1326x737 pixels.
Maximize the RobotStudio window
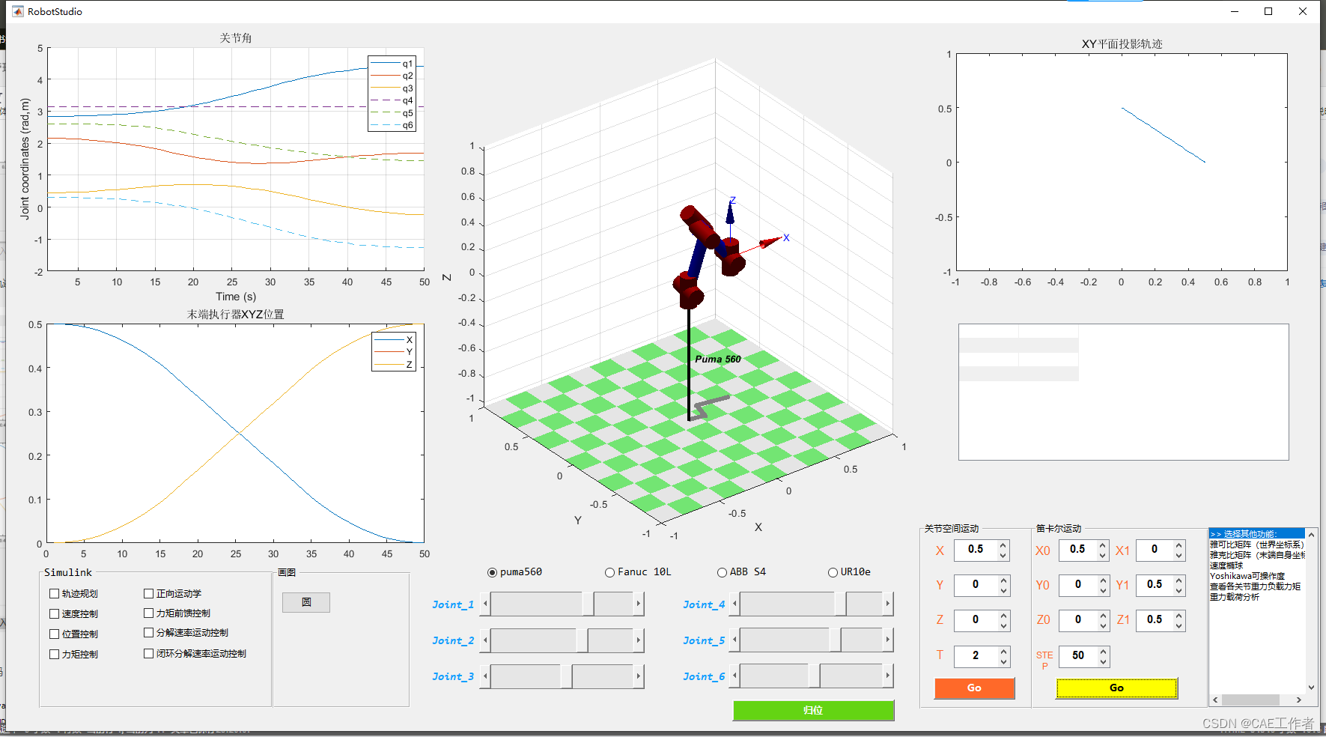[x=1268, y=11]
